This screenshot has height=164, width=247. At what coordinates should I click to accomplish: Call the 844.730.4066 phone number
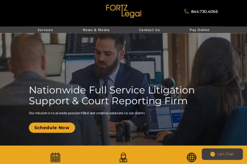(205, 12)
